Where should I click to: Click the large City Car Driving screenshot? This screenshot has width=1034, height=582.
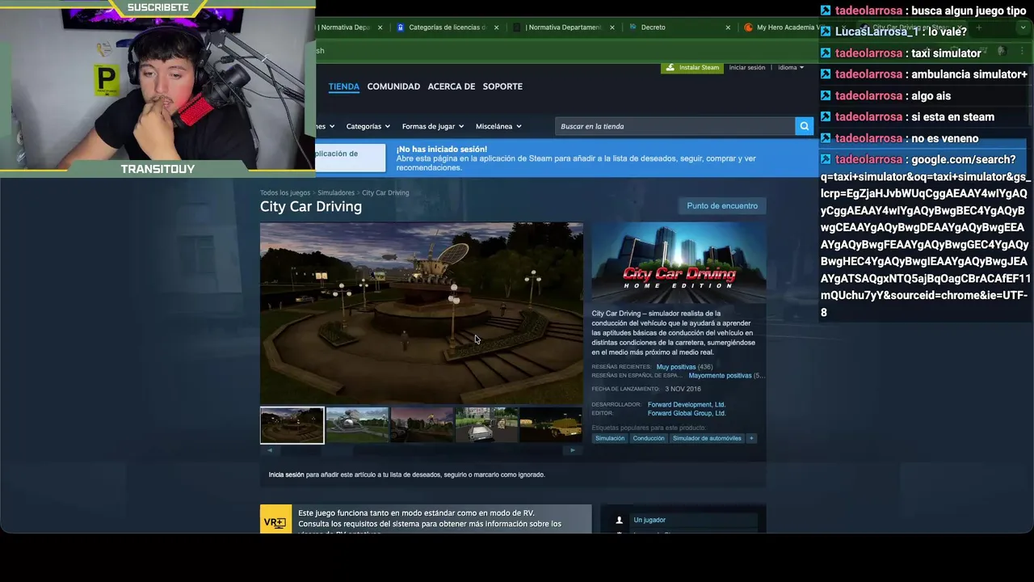pyautogui.click(x=421, y=313)
